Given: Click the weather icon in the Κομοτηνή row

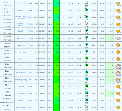Looking at the screenshot, I should coord(118,45).
